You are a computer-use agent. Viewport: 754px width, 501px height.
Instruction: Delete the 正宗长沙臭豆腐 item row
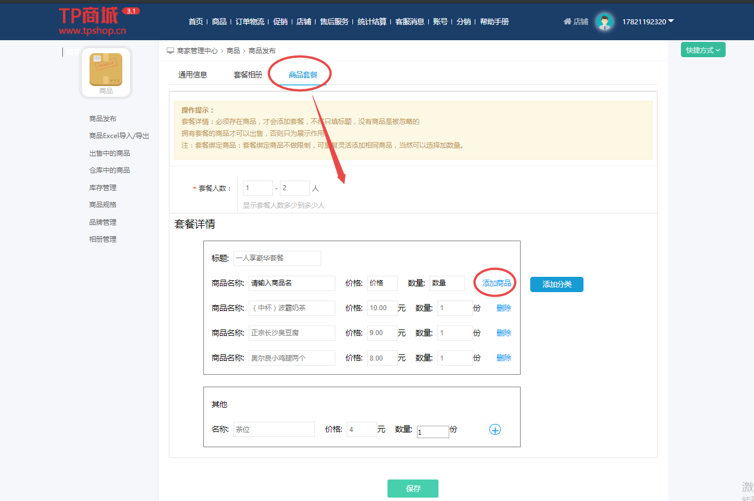point(503,332)
